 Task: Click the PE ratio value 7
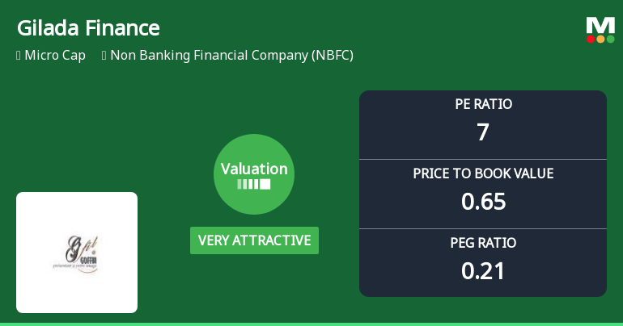coord(483,132)
